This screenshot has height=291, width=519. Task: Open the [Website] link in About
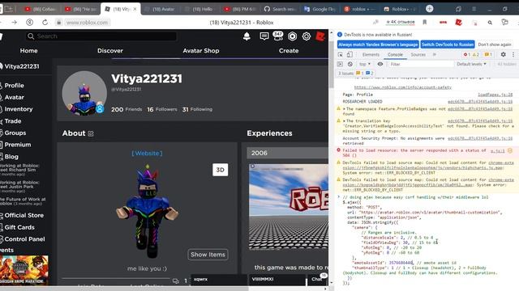(147, 154)
